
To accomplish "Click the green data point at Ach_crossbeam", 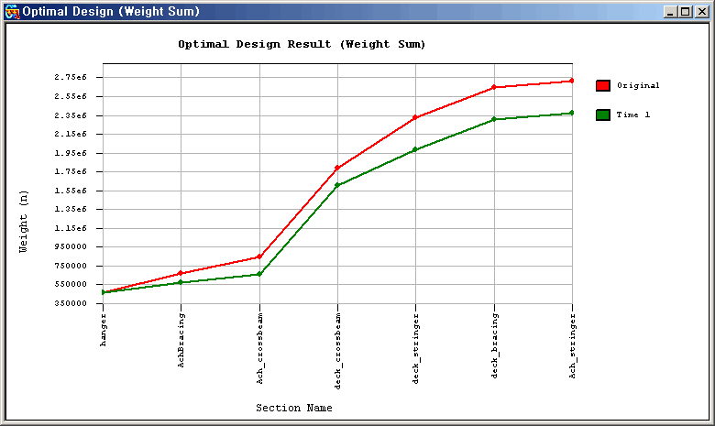I will point(259,274).
